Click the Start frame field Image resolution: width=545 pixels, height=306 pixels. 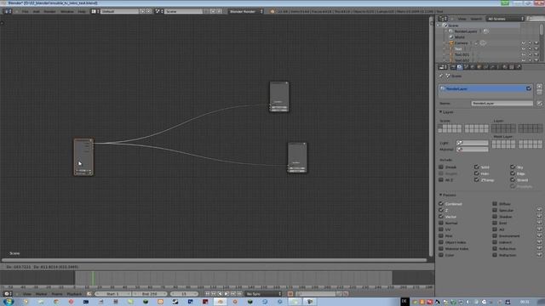tap(113, 294)
